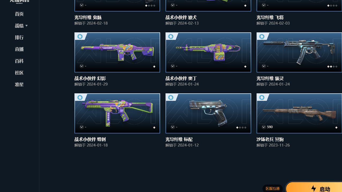This screenshot has height=192, width=342.
Task: Open 首页 in the sidebar menu
Action: tap(19, 14)
